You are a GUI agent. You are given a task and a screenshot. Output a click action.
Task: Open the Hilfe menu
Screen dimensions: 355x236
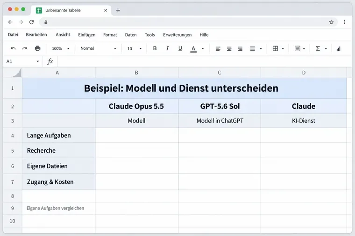pyautogui.click(x=204, y=35)
